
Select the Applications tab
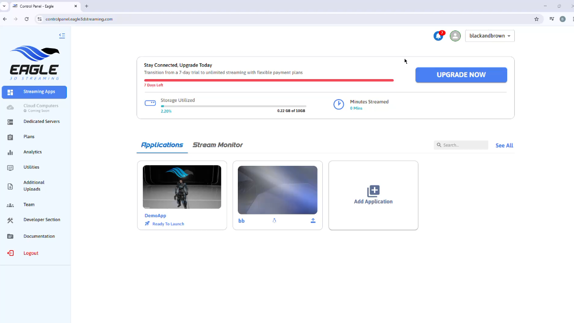pyautogui.click(x=162, y=145)
